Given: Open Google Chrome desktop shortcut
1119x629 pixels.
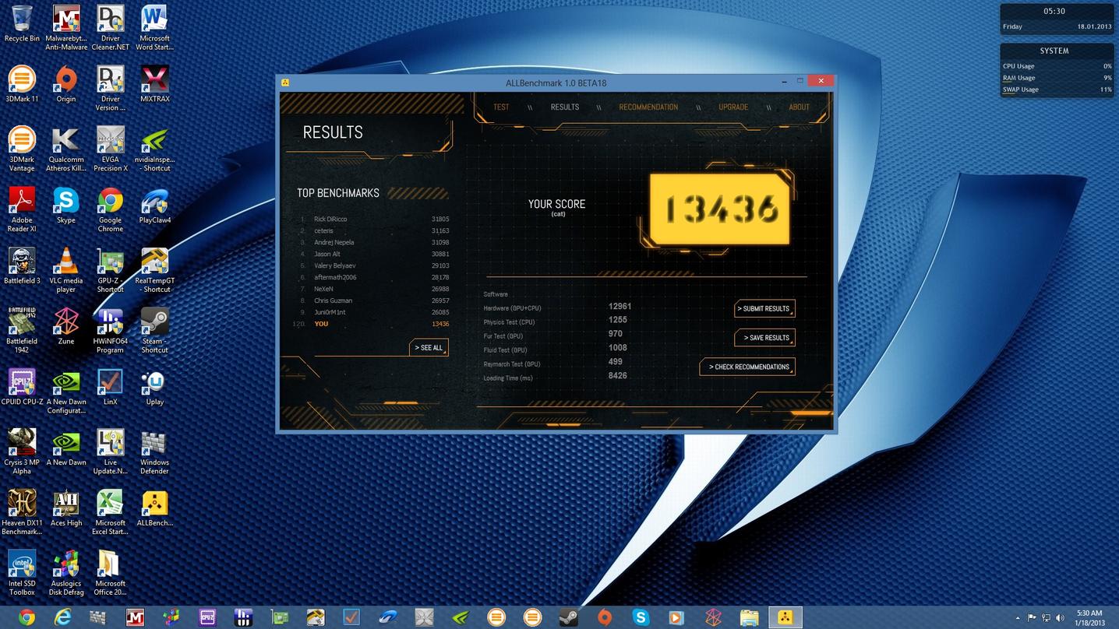Looking at the screenshot, I should click(110, 209).
